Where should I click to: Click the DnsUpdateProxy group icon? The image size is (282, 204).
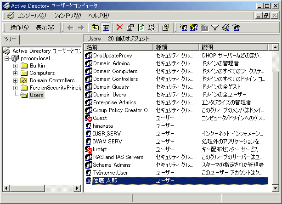89,56
